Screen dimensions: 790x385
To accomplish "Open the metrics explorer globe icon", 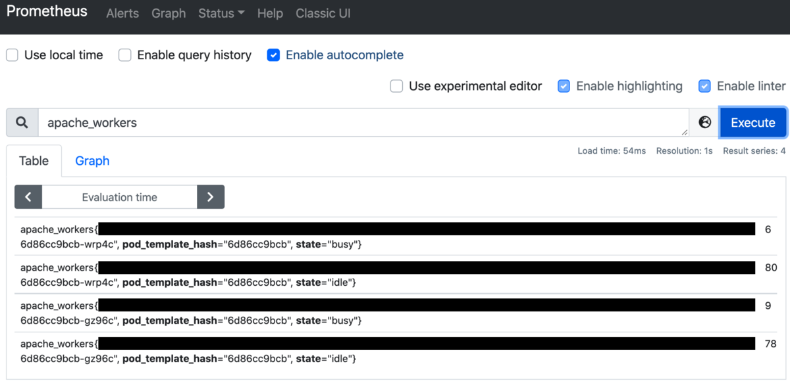I will click(704, 122).
